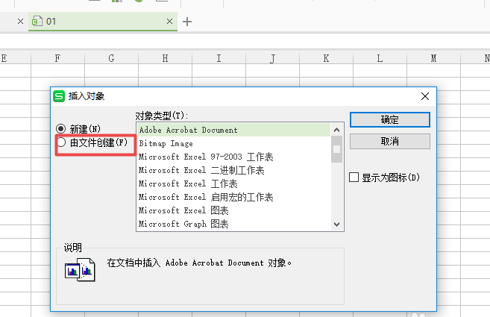Open a new tab with plus button
The width and height of the screenshot is (490, 317).
[x=187, y=22]
